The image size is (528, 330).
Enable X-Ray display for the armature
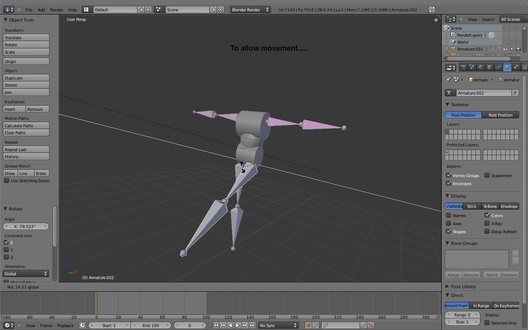click(x=487, y=224)
